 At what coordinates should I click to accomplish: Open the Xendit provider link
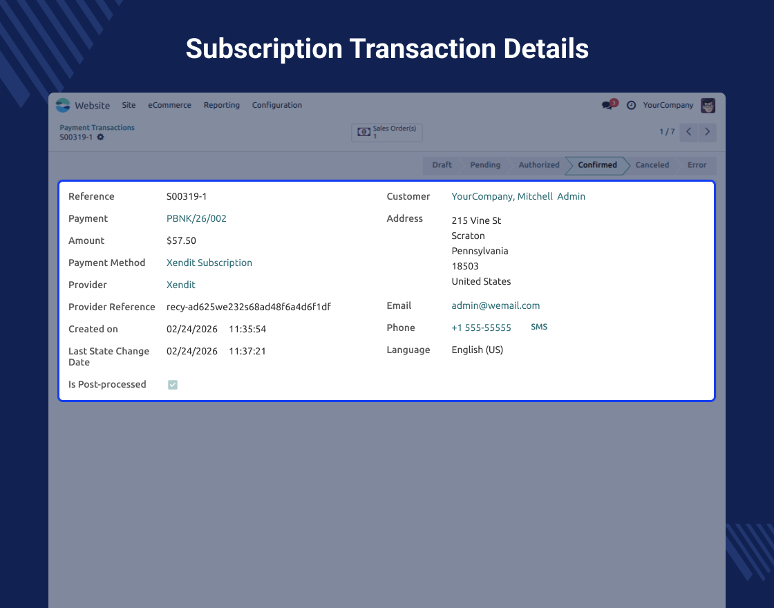180,285
